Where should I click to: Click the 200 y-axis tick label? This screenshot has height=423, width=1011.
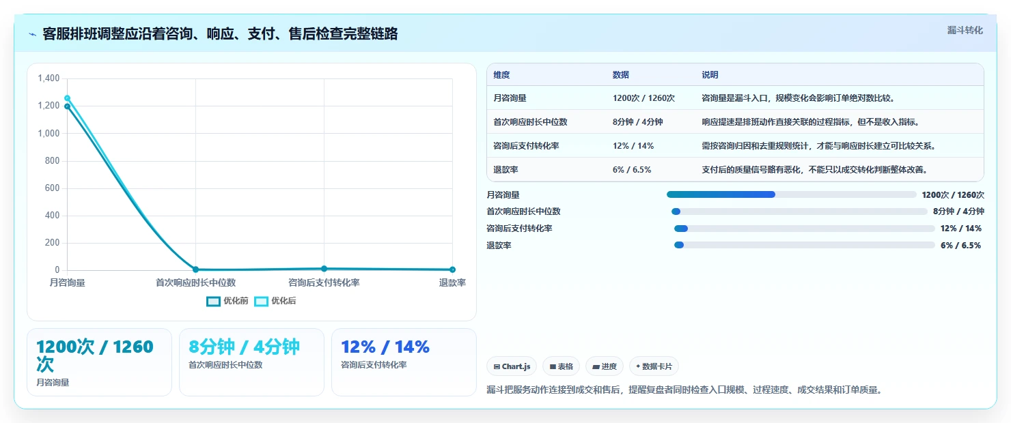click(x=53, y=243)
